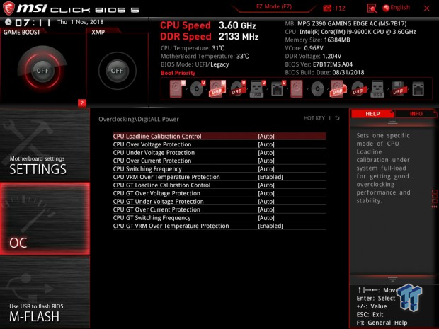Open CPU Switching Frequency Auto value
Screen dimensions: 439x329
coord(266,169)
